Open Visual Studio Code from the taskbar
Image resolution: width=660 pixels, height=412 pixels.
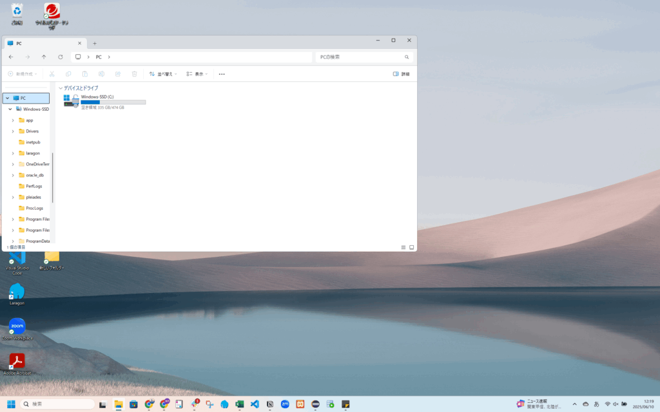coord(255,404)
